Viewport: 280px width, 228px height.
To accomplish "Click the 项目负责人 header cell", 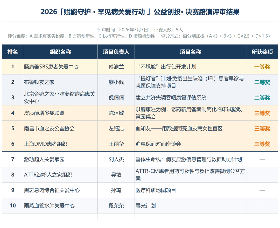I will point(116,52).
